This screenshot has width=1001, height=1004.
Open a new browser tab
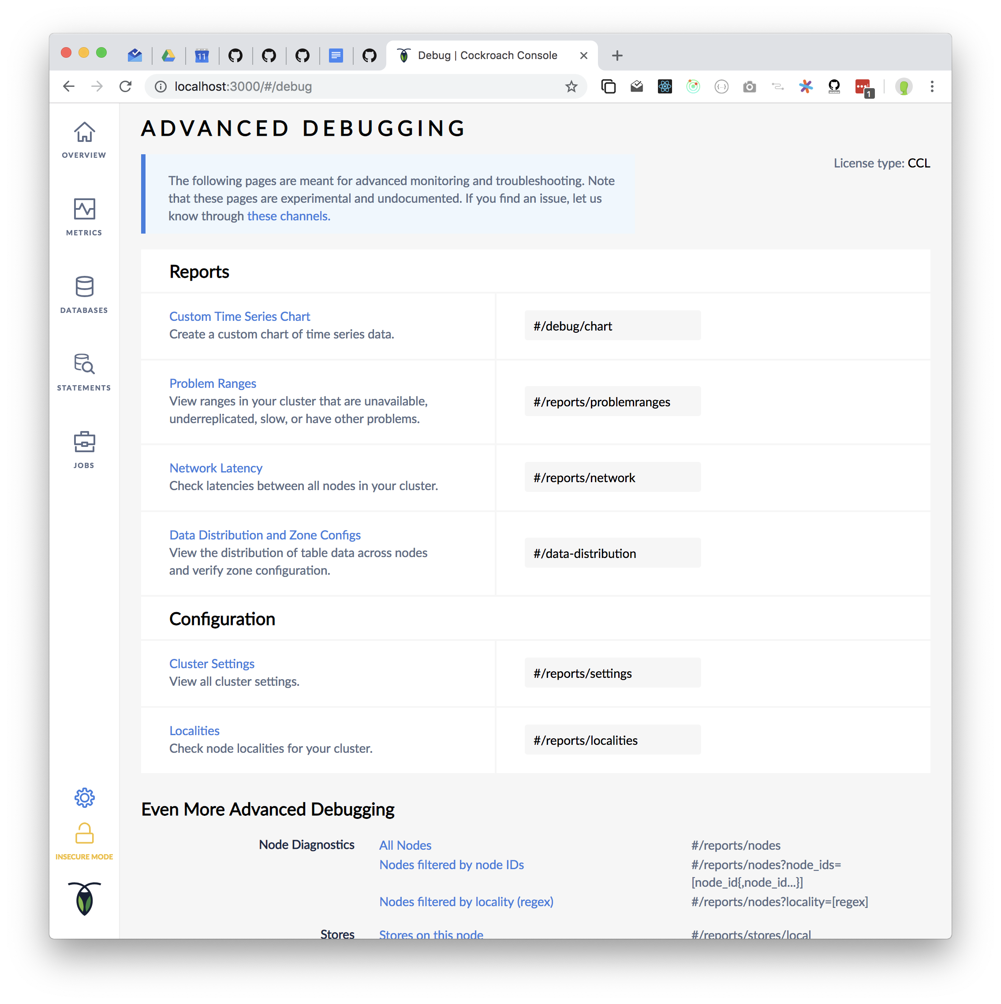click(617, 56)
